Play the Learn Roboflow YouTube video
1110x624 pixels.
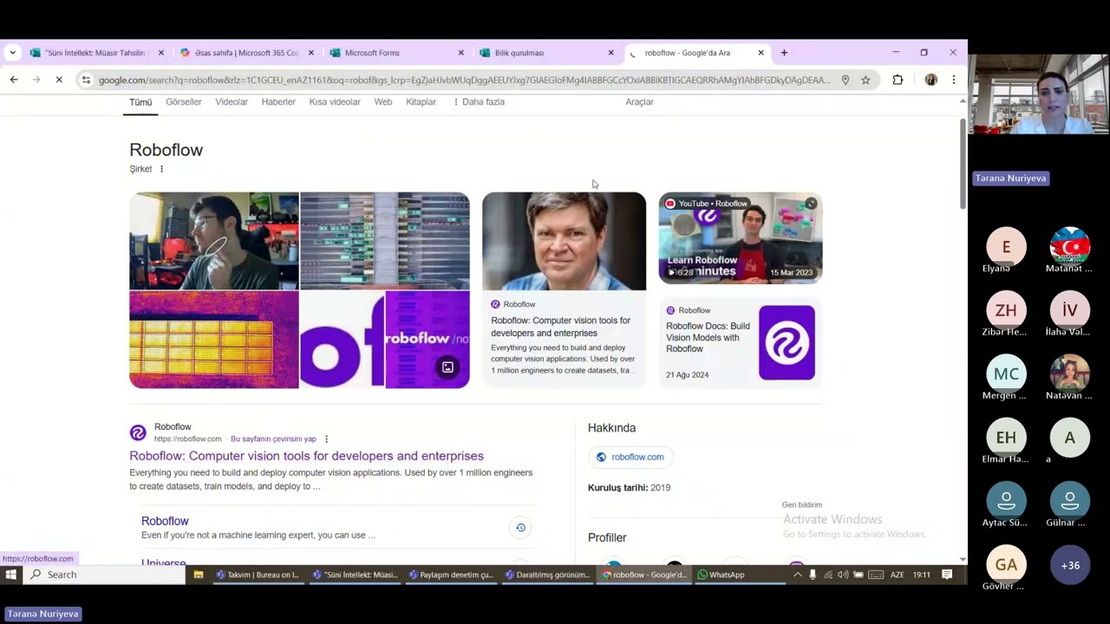pos(741,238)
